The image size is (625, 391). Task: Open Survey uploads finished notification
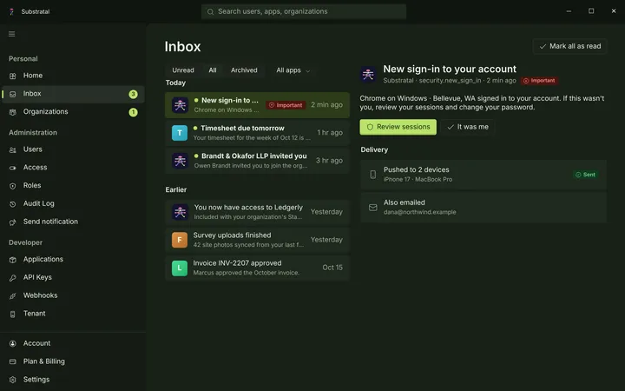[x=257, y=240]
